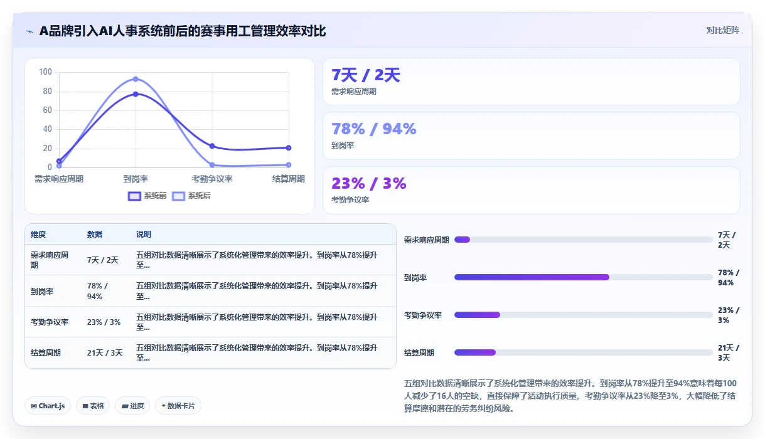The width and height of the screenshot is (765, 439).
Task: Click the 7天 / 2天 response cycle card
Action: 532,82
